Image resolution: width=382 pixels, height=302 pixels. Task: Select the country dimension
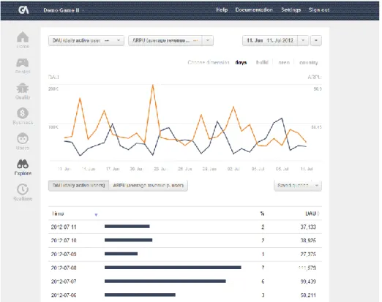[309, 63]
